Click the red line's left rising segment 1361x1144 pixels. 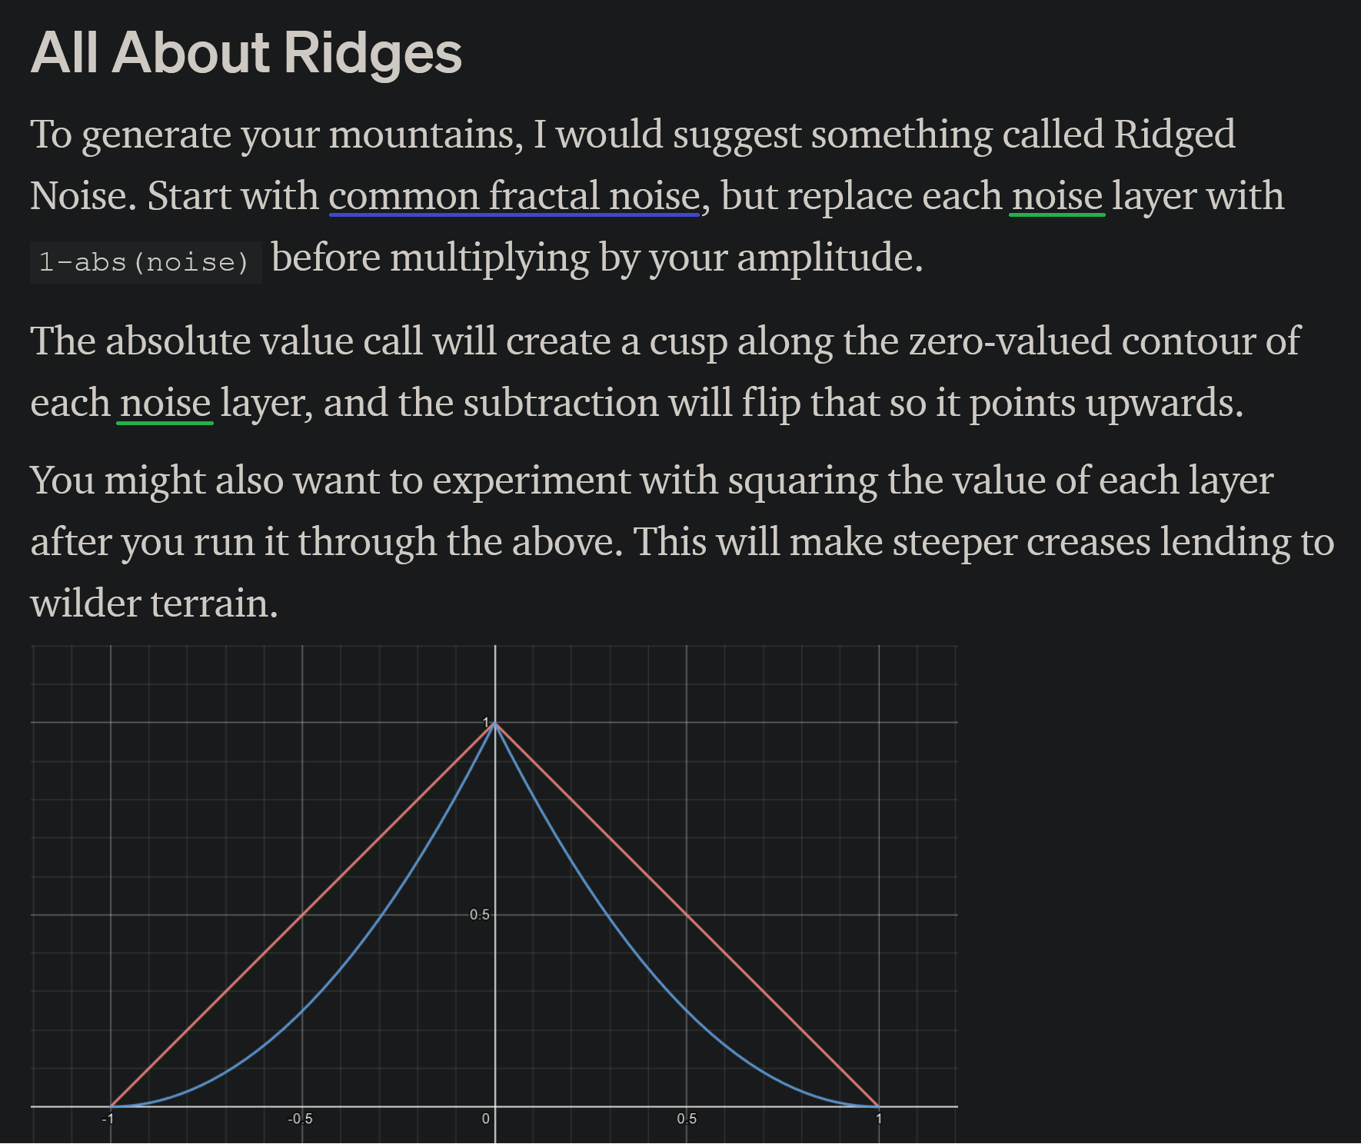click(x=303, y=914)
